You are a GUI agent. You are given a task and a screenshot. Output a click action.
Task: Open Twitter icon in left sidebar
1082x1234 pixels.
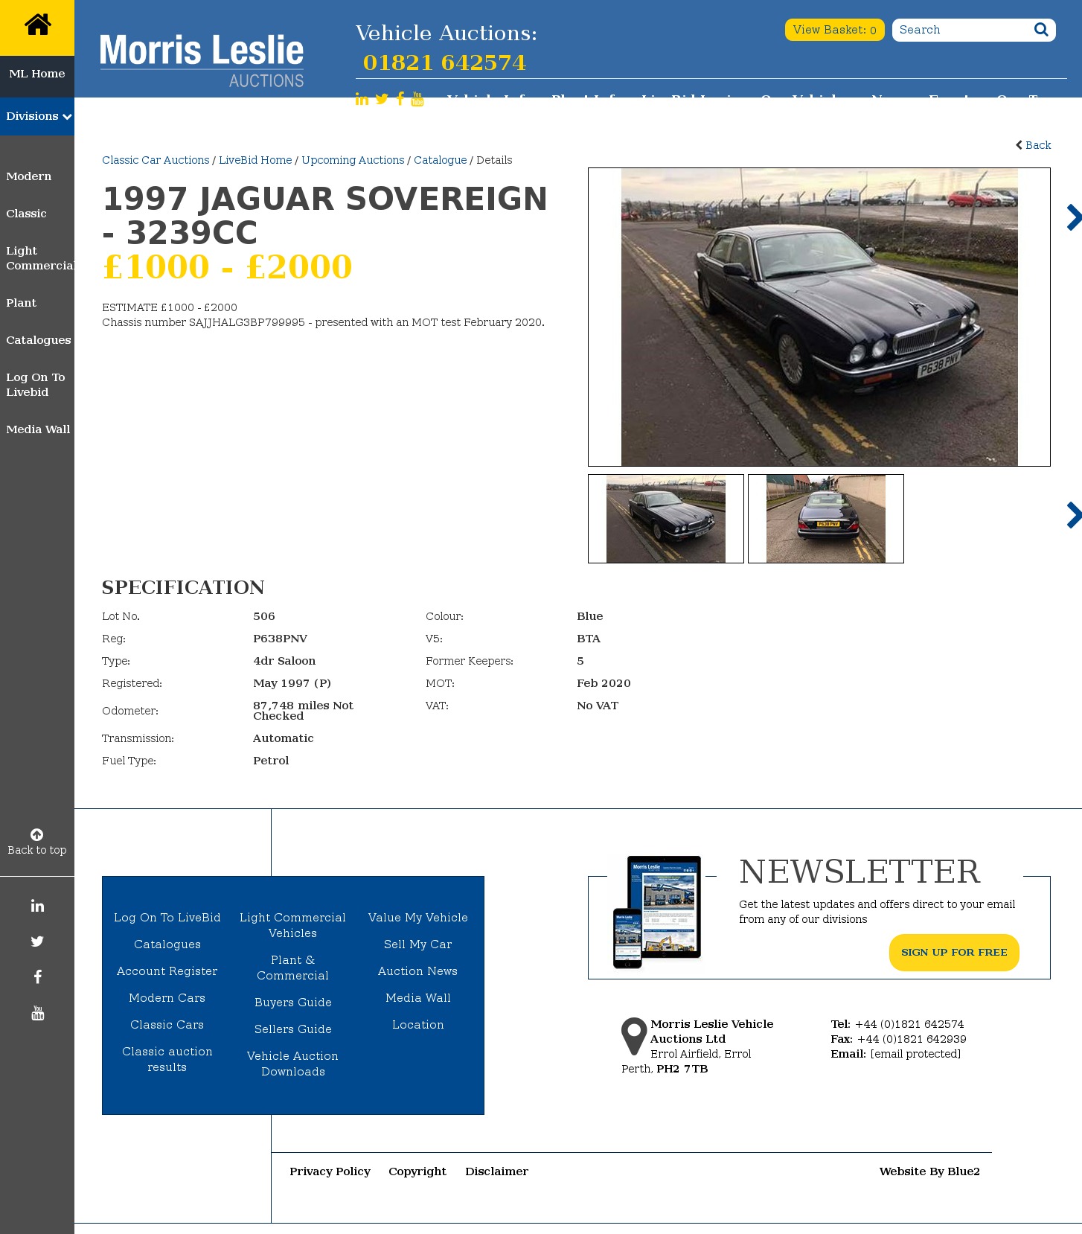(37, 942)
